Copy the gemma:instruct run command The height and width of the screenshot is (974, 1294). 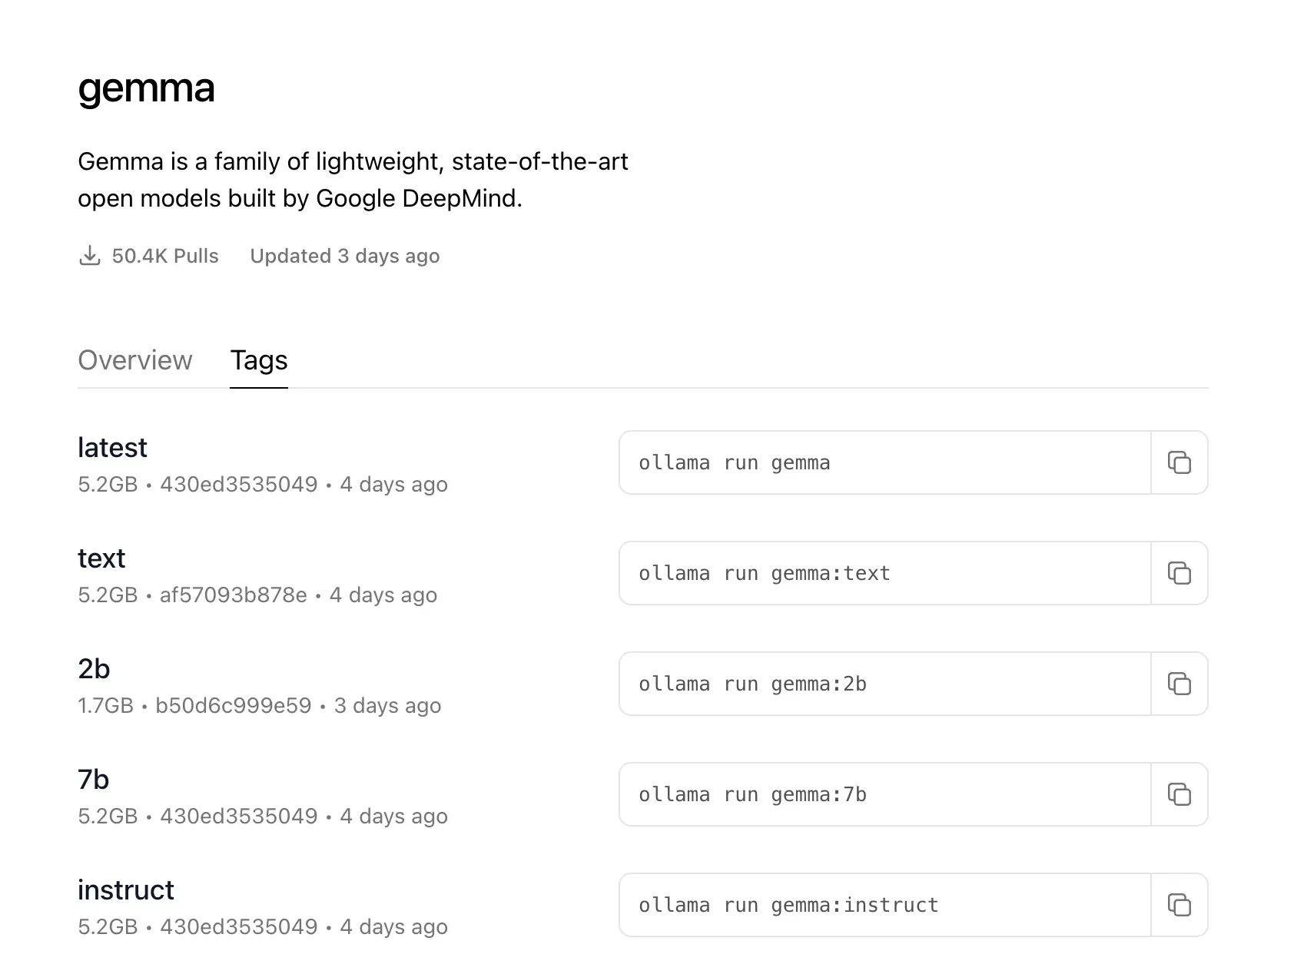tap(1179, 905)
